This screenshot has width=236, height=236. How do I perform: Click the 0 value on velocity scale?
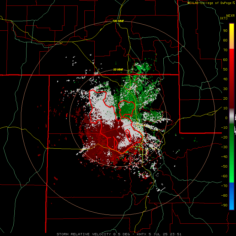click(226, 118)
